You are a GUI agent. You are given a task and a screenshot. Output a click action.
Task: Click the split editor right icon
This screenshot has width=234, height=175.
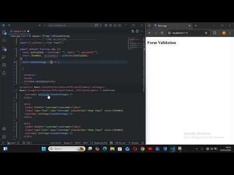click(x=137, y=31)
